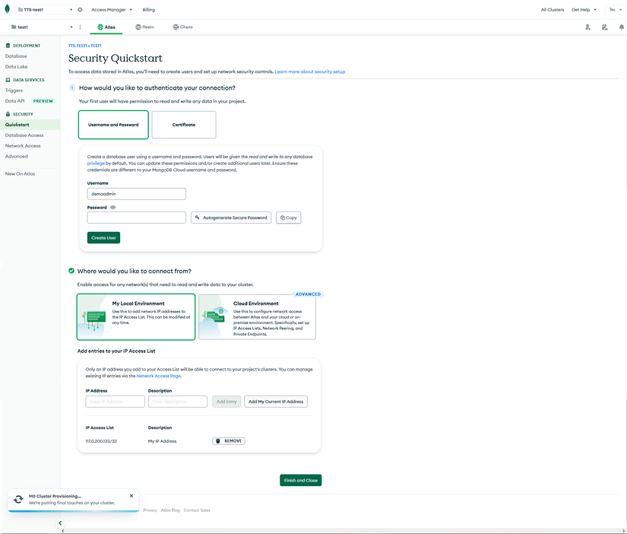Open the Network Access Page link

pyautogui.click(x=159, y=376)
